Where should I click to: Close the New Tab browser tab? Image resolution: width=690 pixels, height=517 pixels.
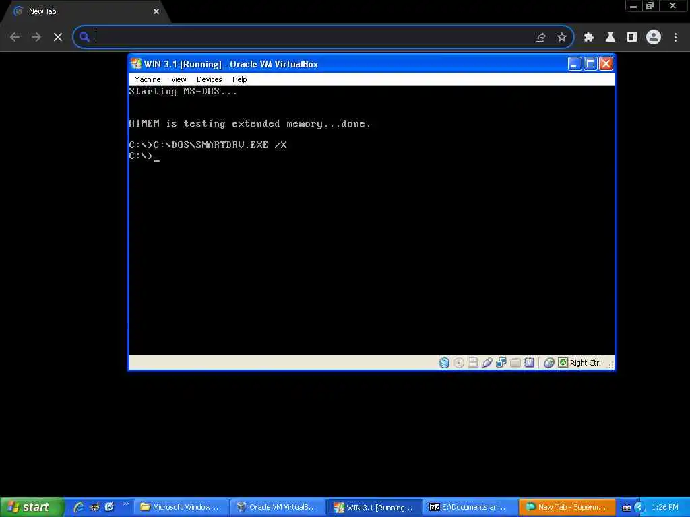(156, 11)
